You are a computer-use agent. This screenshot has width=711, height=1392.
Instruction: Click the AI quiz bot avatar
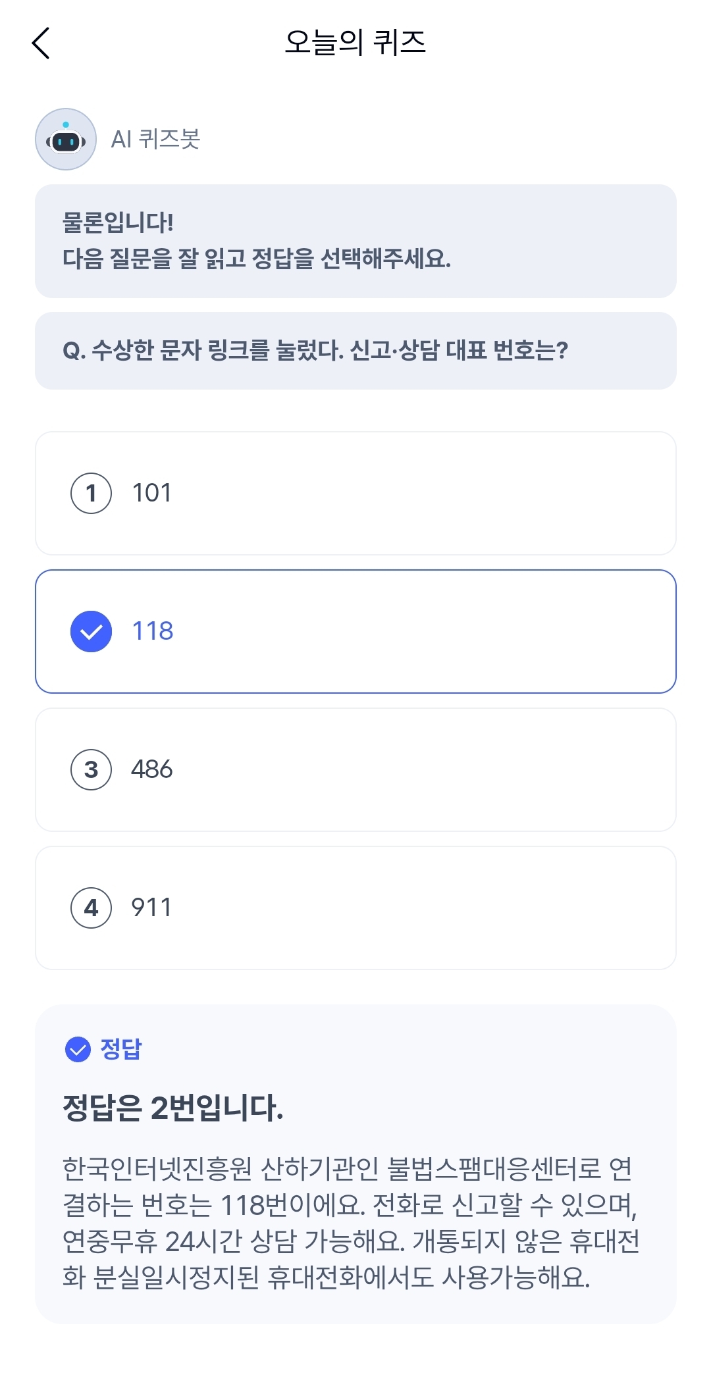66,140
